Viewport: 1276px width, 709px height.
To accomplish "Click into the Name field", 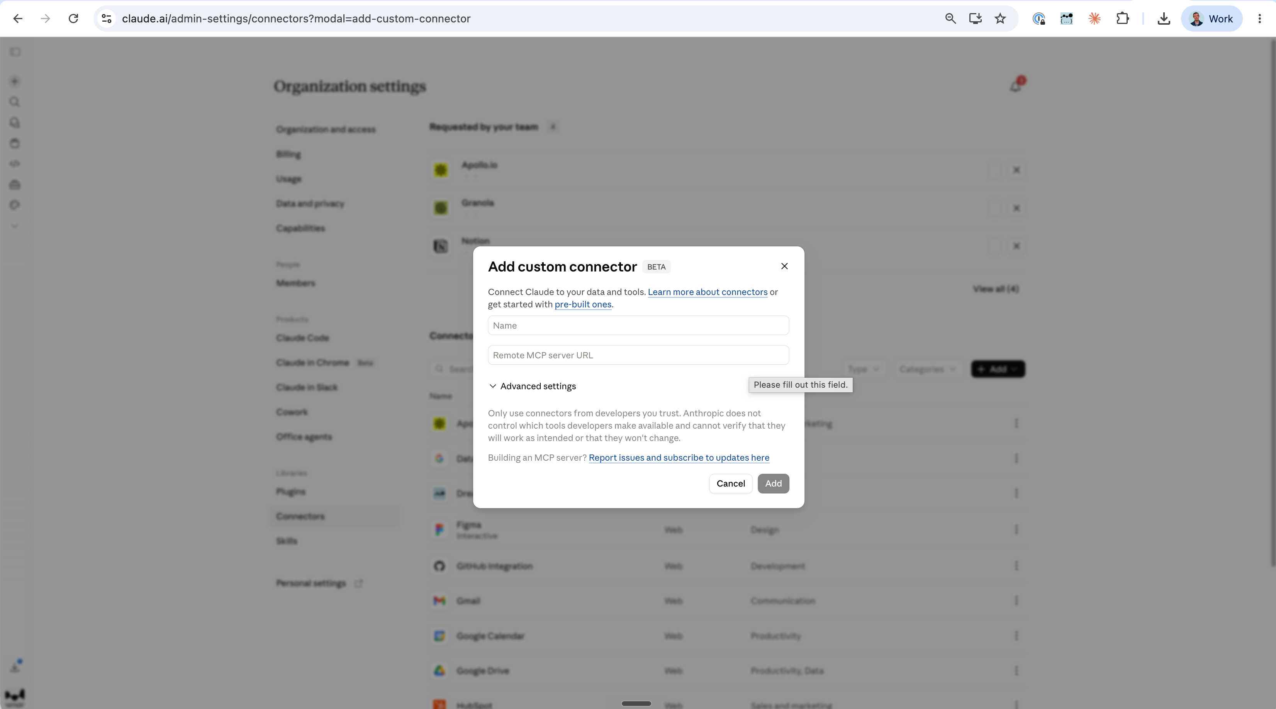I will point(638,326).
